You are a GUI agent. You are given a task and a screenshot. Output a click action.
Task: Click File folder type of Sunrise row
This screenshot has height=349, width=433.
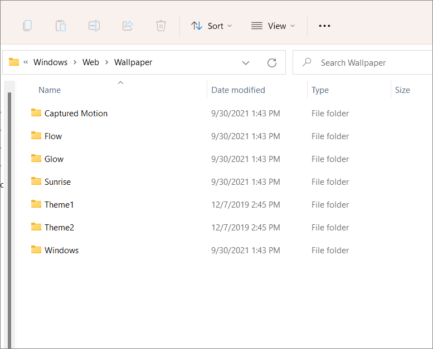point(330,182)
